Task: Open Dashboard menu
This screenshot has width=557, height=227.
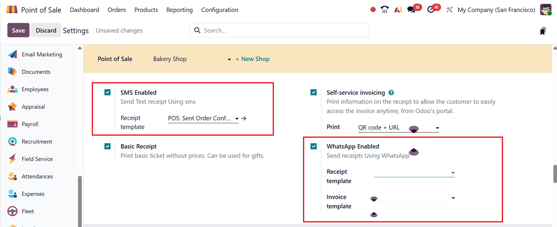Action: click(x=85, y=10)
